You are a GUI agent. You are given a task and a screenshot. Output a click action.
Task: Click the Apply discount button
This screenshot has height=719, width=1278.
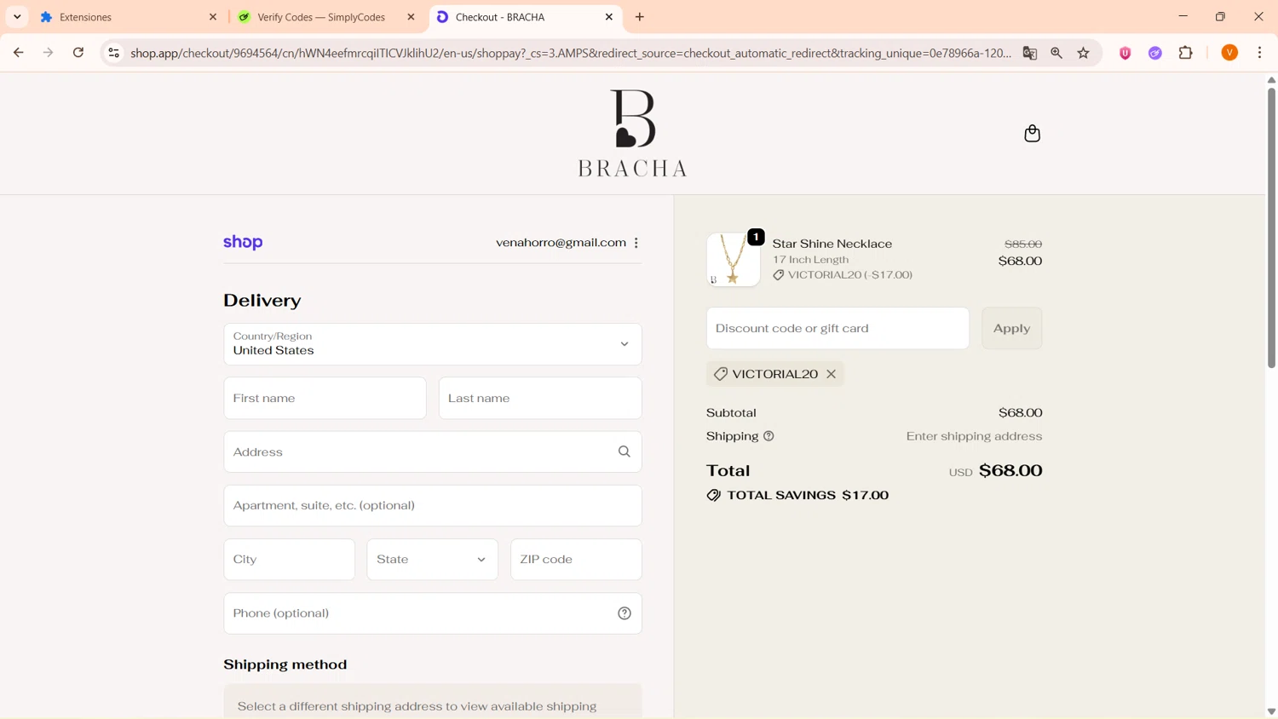coord(1011,328)
